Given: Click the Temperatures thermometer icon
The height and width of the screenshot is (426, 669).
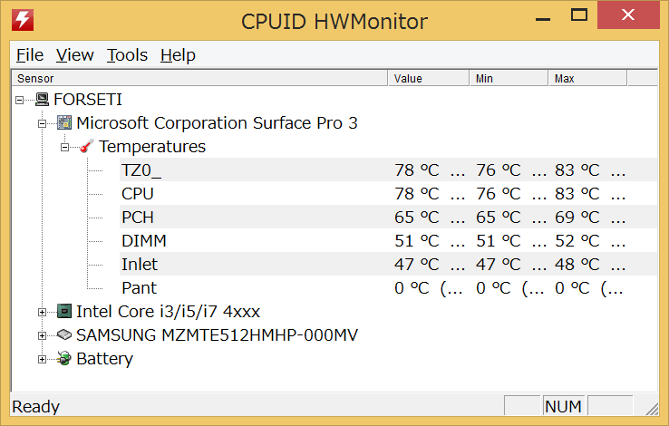Looking at the screenshot, I should tap(87, 147).
